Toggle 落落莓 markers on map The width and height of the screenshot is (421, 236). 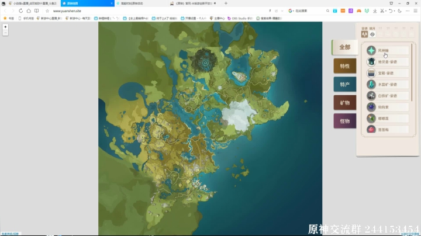click(x=388, y=129)
